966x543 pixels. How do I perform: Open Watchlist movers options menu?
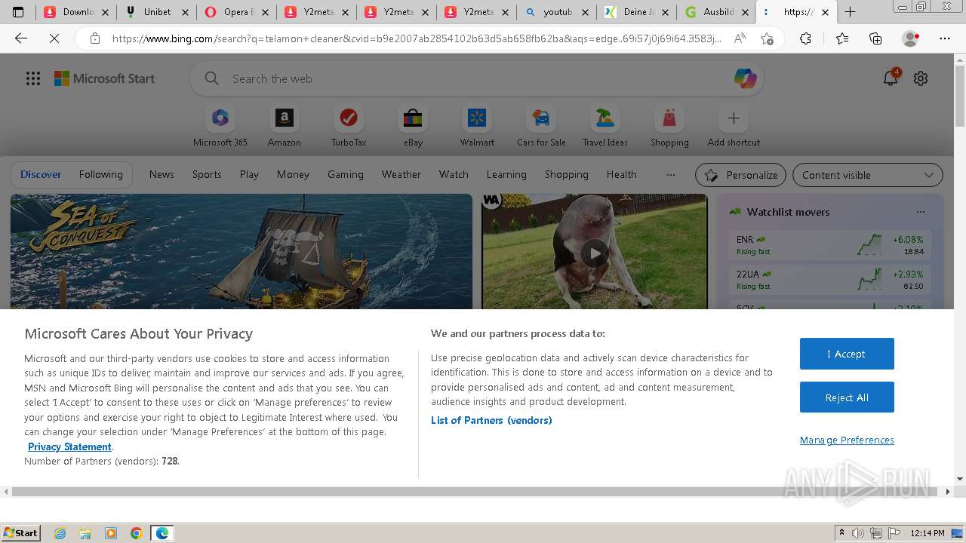pos(920,212)
